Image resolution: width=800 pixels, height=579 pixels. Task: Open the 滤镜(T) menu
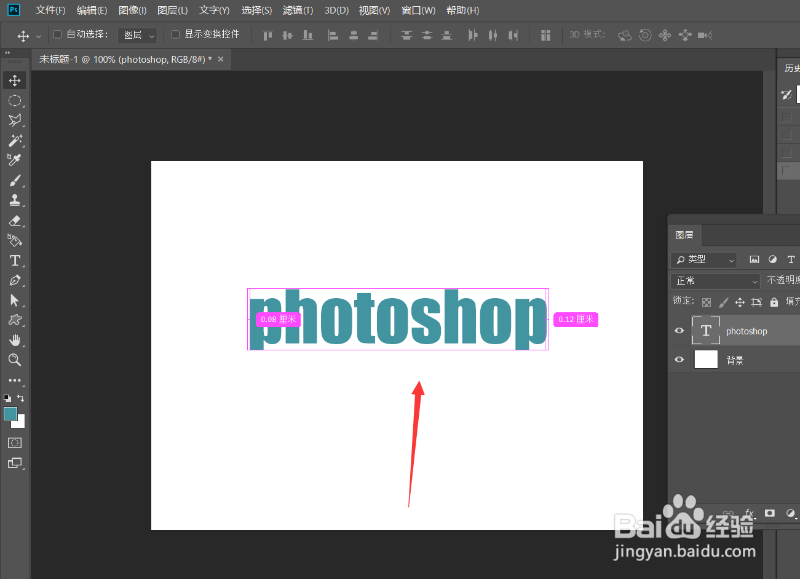click(298, 10)
